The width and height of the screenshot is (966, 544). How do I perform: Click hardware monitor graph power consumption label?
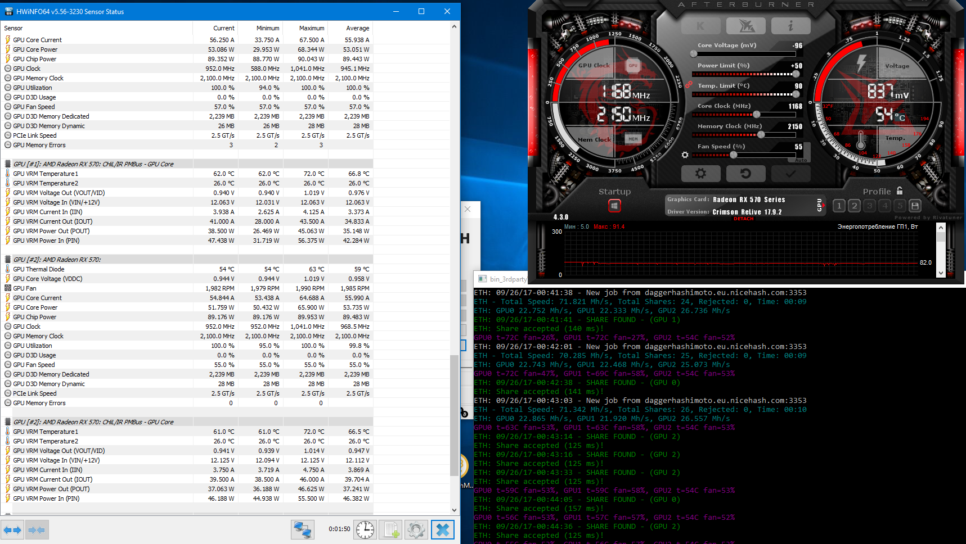click(x=877, y=226)
